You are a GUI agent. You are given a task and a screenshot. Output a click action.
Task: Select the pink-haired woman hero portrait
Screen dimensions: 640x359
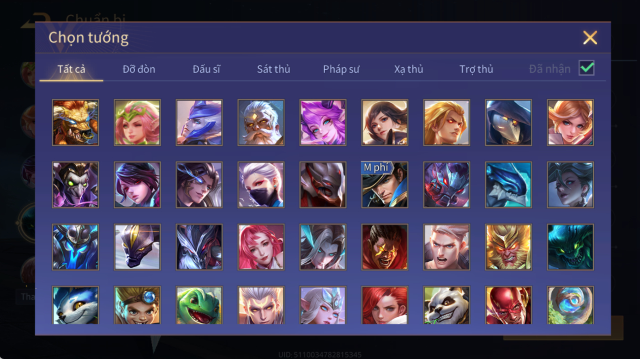261,247
